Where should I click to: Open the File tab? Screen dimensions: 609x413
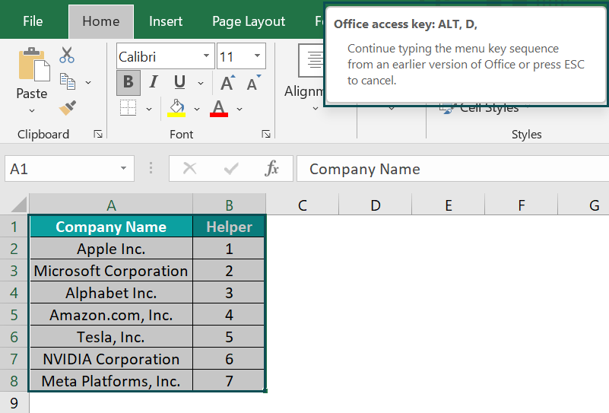(33, 21)
